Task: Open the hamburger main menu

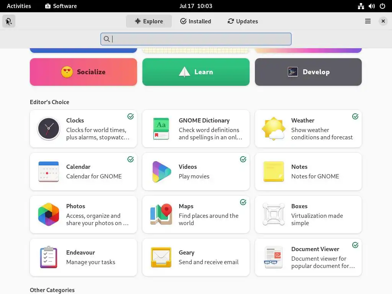Action: [368, 21]
